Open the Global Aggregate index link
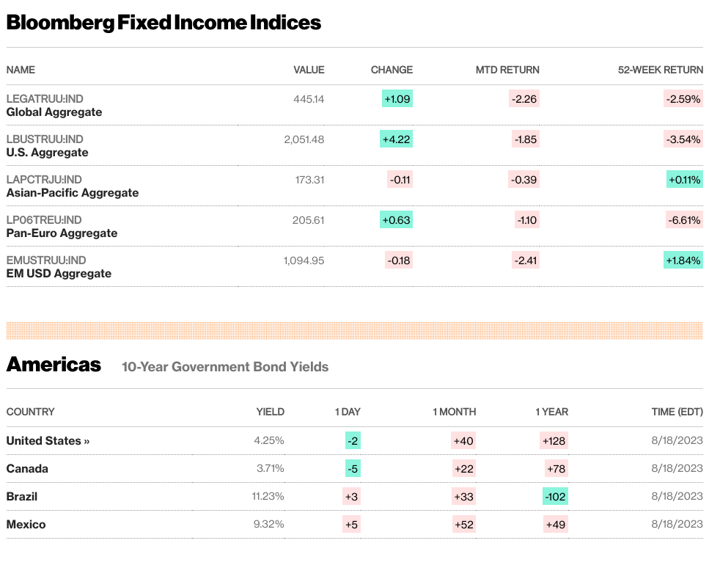Viewport: 709px width, 568px height. click(x=54, y=112)
